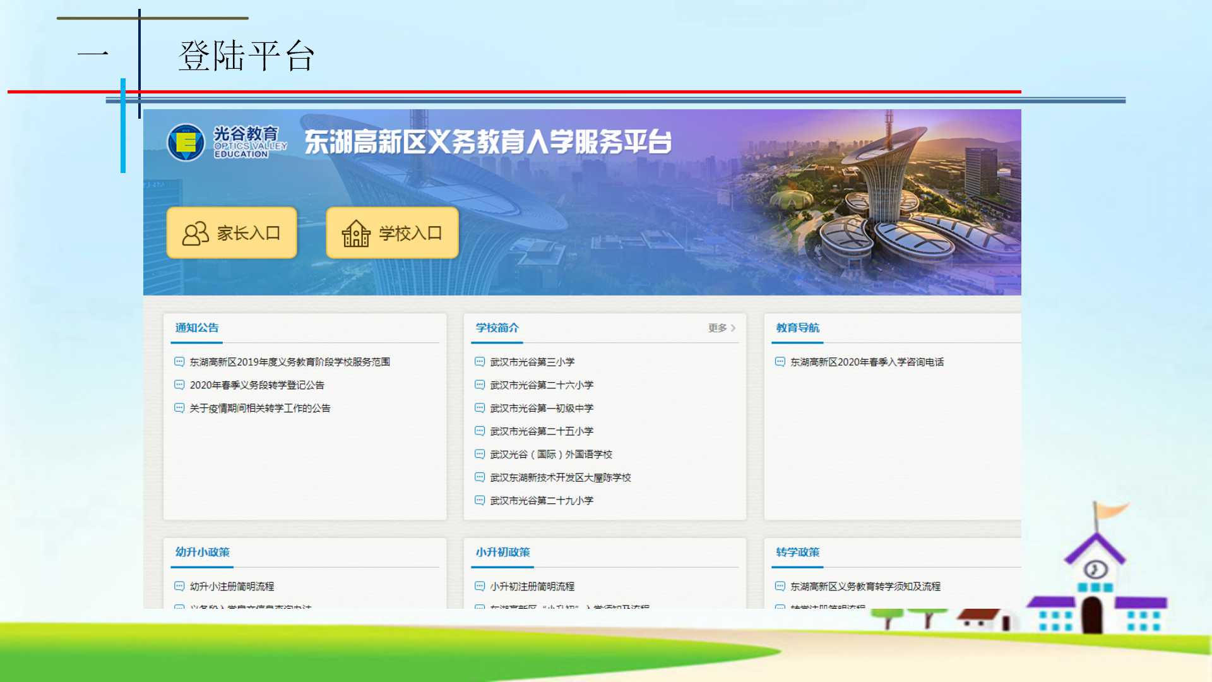The width and height of the screenshot is (1212, 682).
Task: Open 武汉市光谷第一初级中学 link
Action: (x=542, y=409)
